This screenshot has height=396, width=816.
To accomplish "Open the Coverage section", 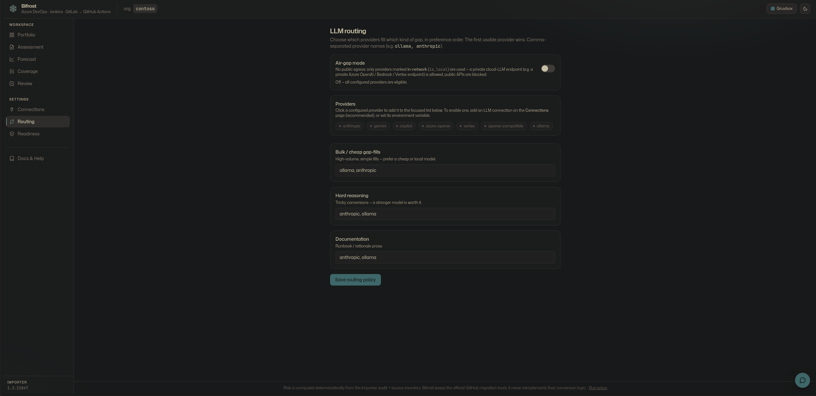I will (x=38, y=71).
